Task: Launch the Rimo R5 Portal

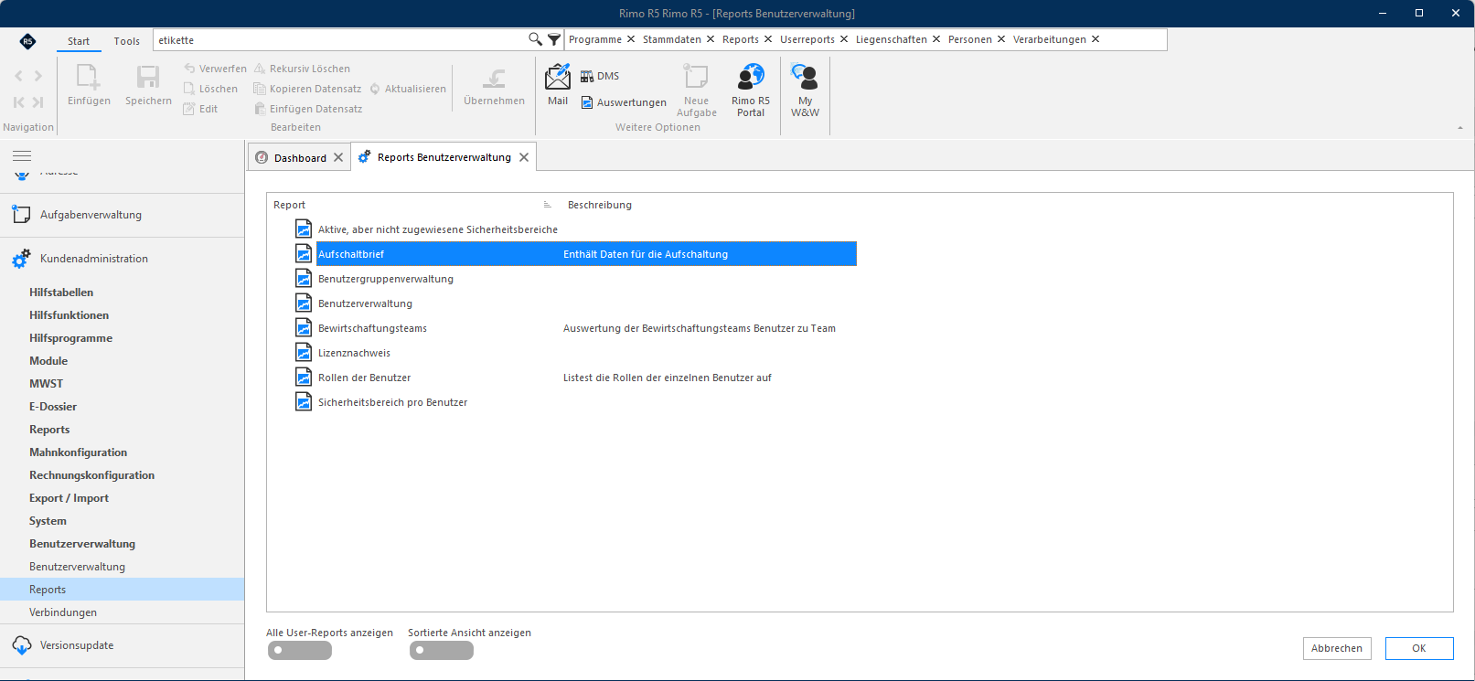Action: pyautogui.click(x=751, y=90)
